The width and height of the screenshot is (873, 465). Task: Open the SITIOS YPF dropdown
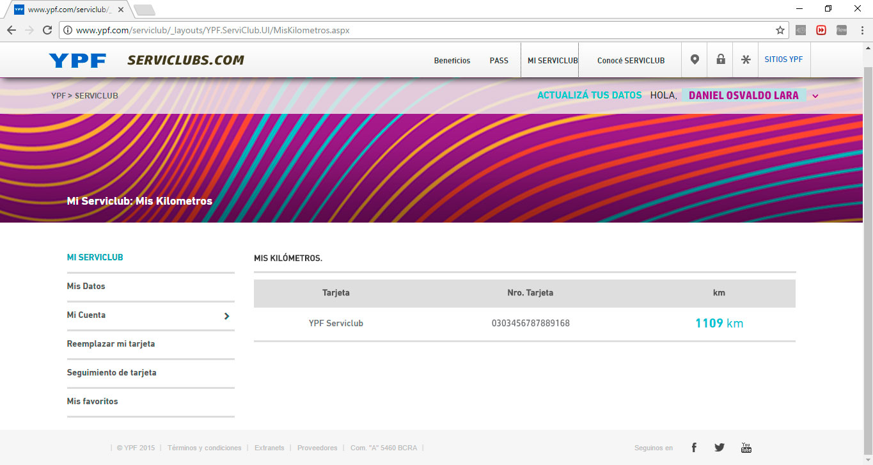pos(783,59)
